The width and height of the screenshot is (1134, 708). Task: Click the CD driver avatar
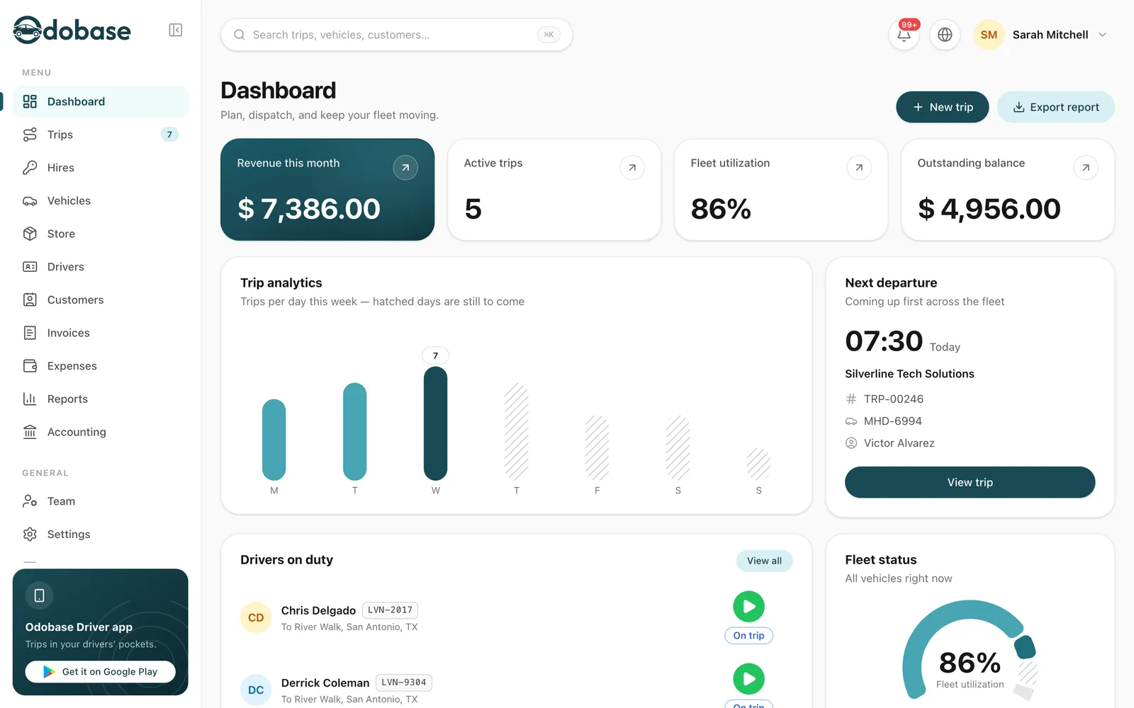256,618
